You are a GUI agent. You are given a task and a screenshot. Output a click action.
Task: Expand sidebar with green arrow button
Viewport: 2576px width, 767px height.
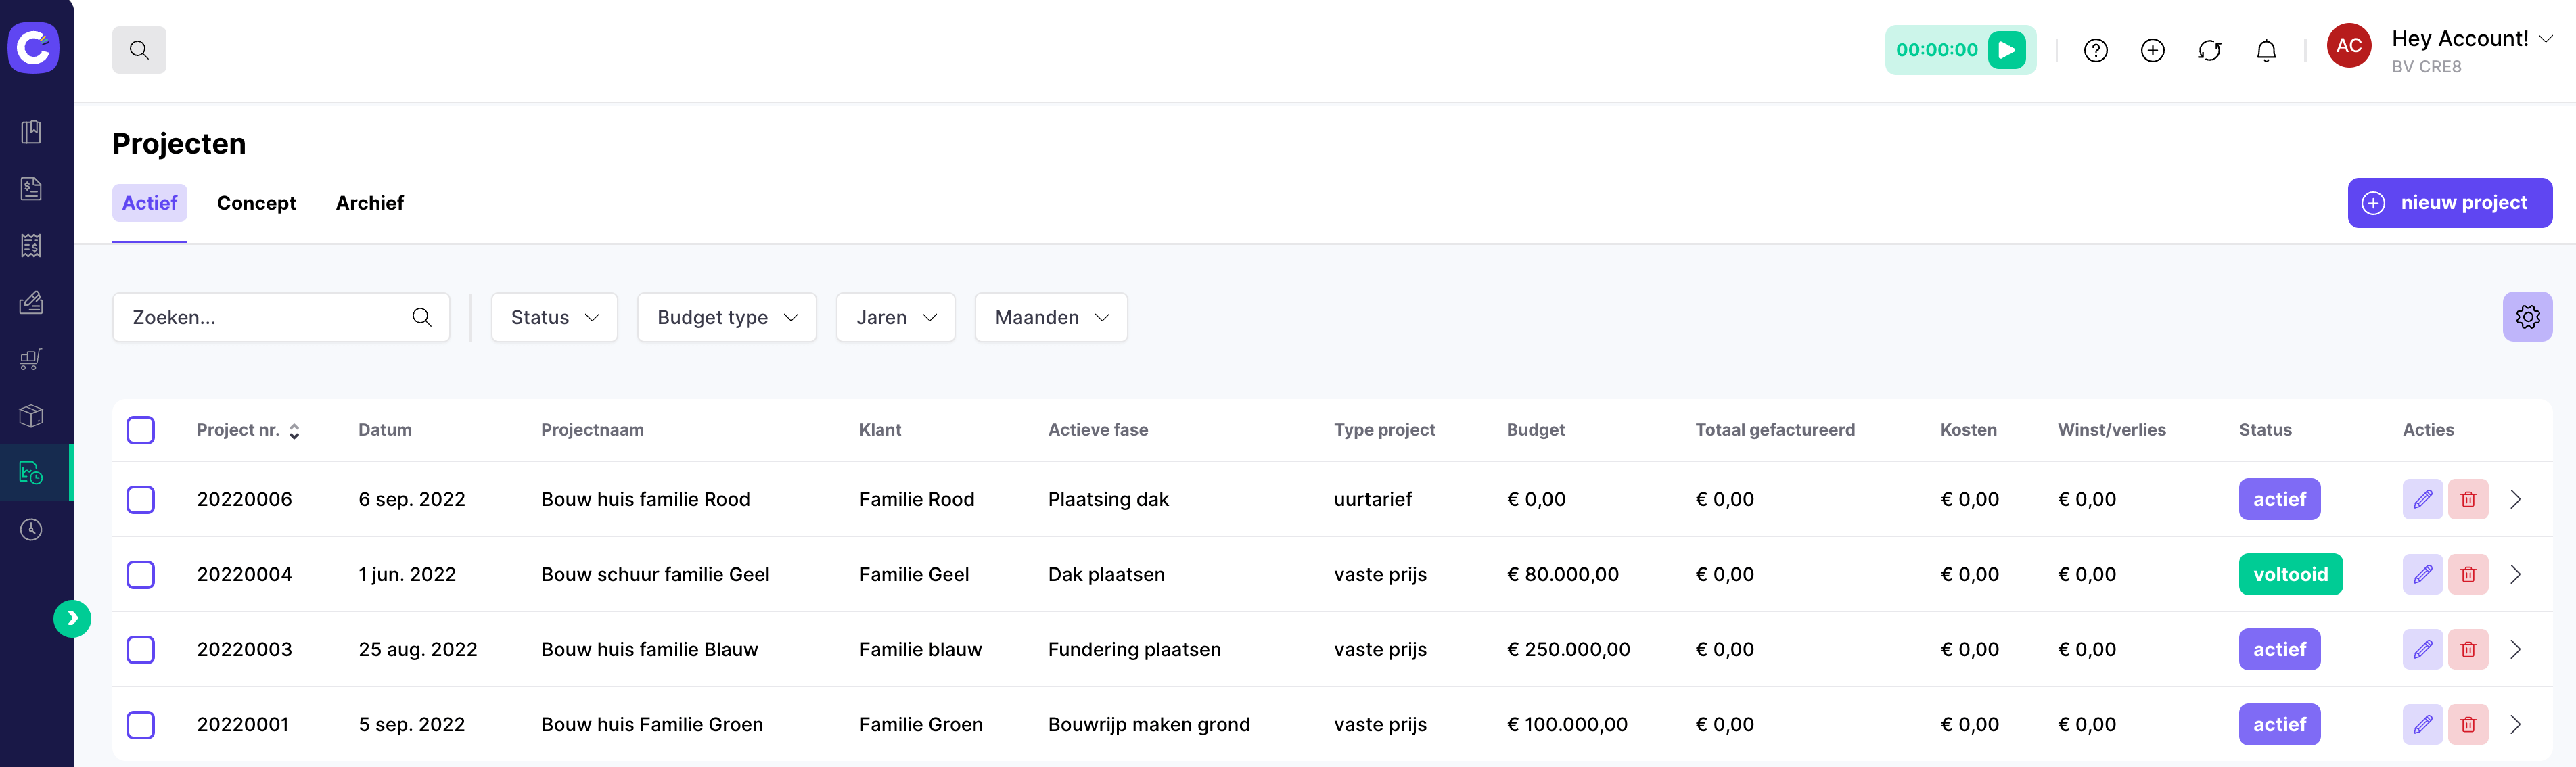[x=72, y=618]
